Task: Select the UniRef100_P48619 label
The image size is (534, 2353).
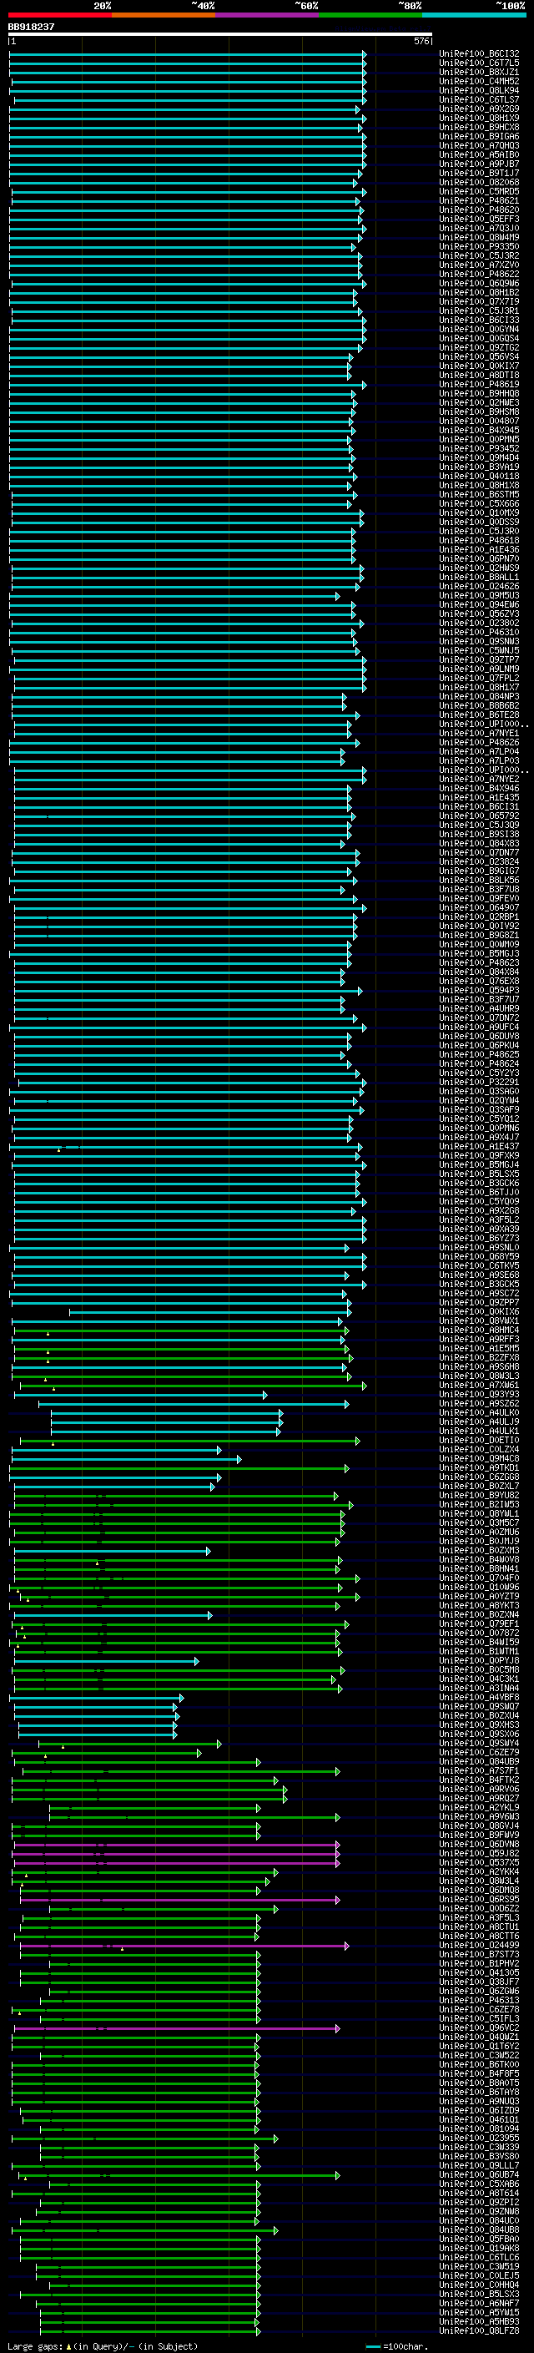Action: click(479, 385)
